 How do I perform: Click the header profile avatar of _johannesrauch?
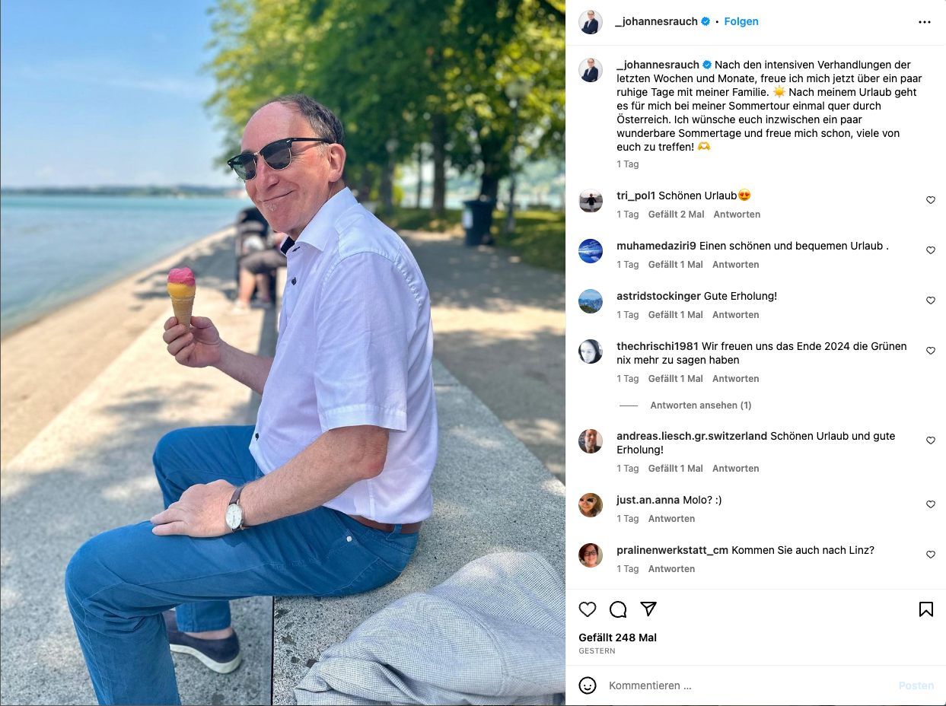click(x=591, y=22)
